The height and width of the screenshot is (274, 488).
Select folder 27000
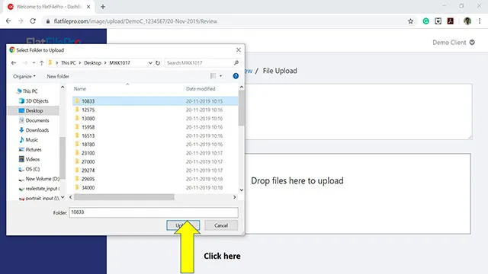(x=155, y=161)
